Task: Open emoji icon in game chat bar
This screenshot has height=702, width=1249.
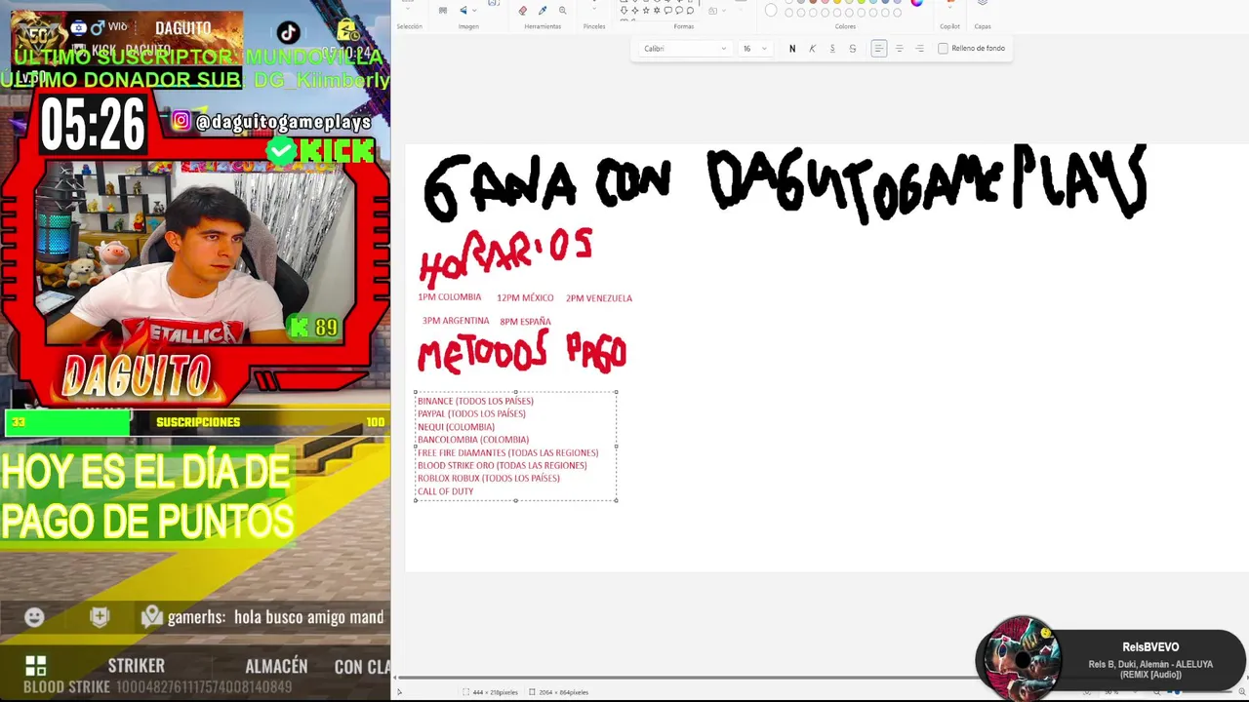Action: coord(34,617)
